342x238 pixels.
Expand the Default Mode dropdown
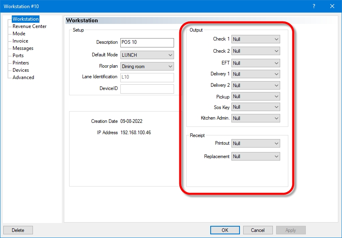pos(147,55)
